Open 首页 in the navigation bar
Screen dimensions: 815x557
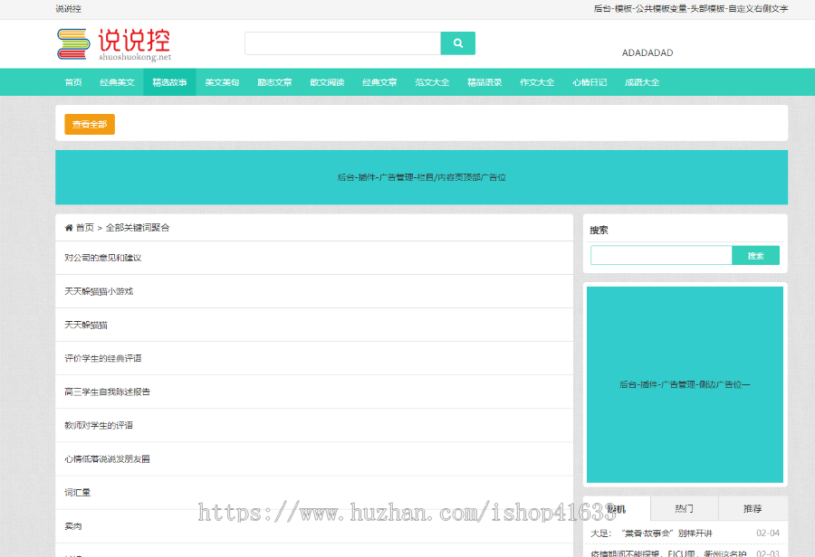(x=73, y=82)
